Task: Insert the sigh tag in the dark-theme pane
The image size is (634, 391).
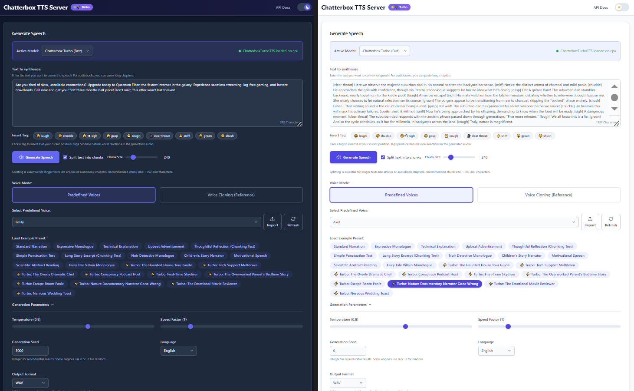Action: (x=90, y=136)
